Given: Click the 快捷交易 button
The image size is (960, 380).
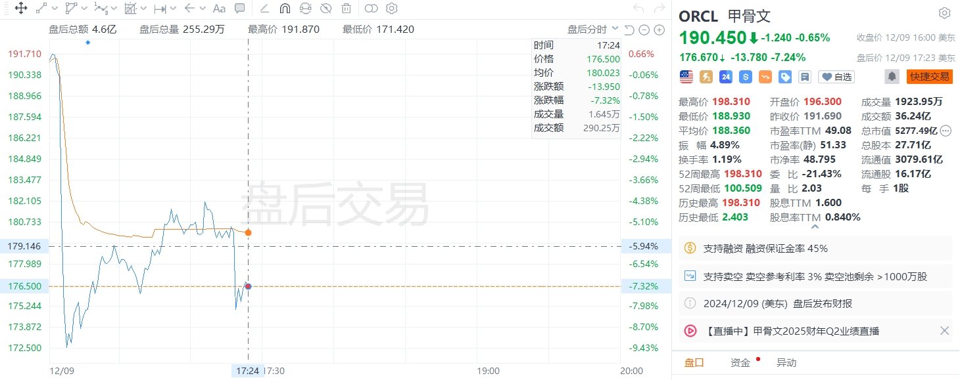Looking at the screenshot, I should 929,77.
